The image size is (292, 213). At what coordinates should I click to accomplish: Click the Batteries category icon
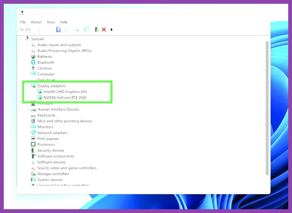point(33,57)
